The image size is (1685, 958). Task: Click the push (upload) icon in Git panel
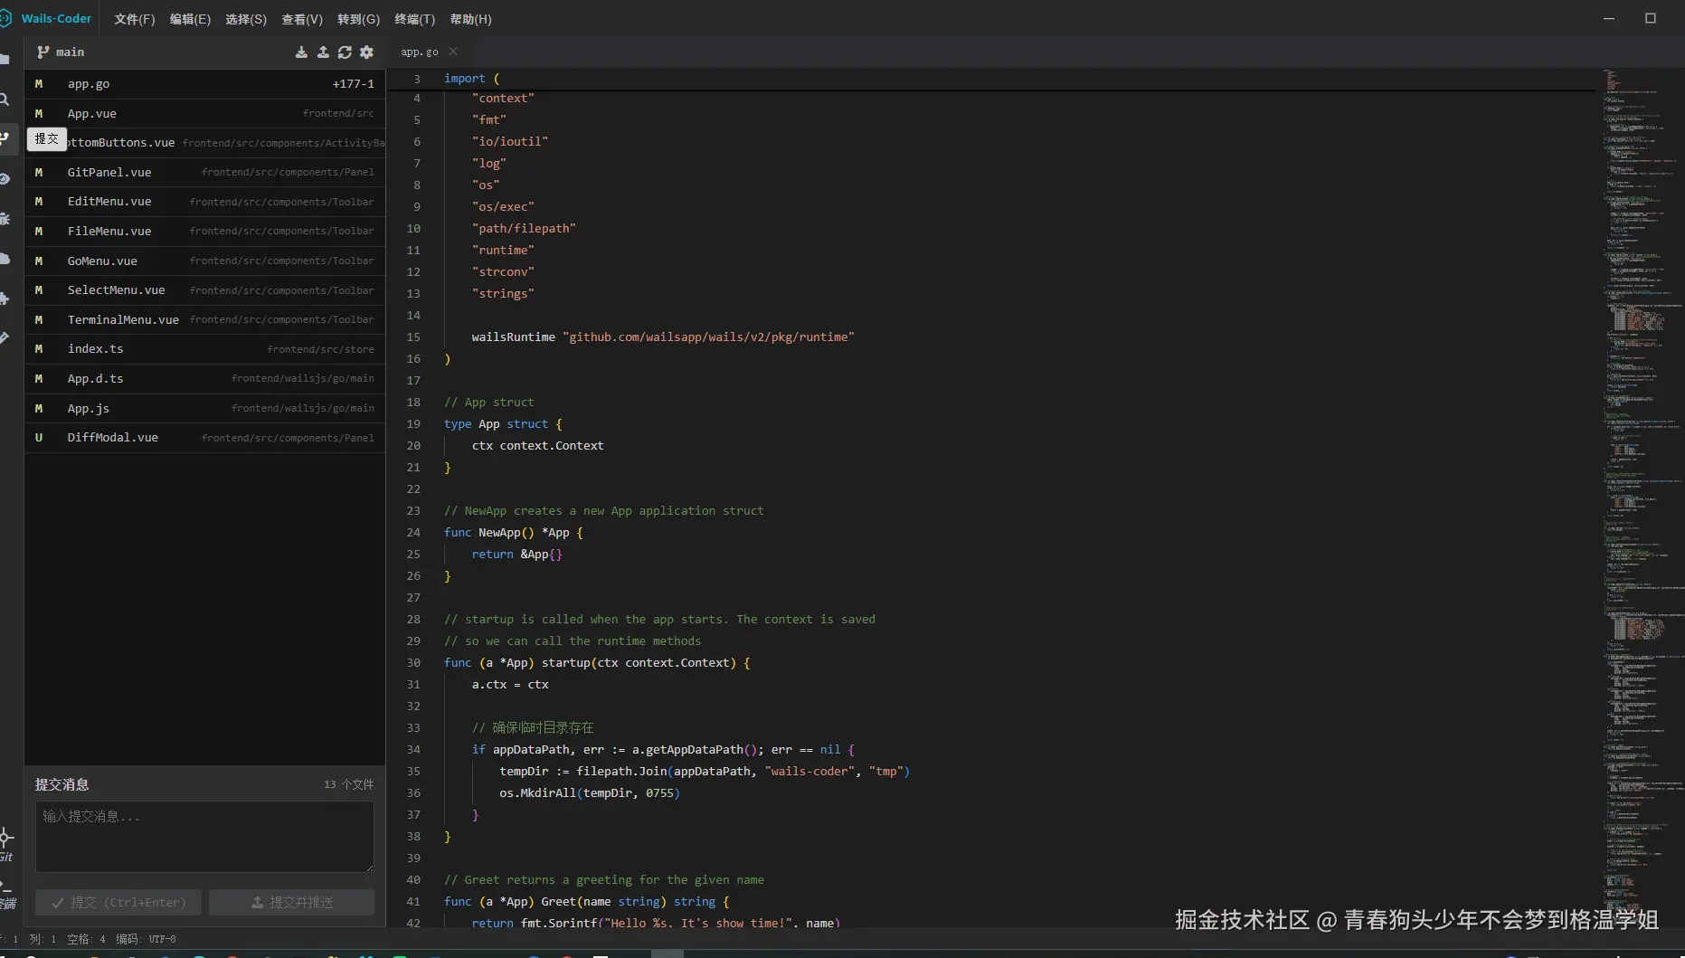(323, 52)
